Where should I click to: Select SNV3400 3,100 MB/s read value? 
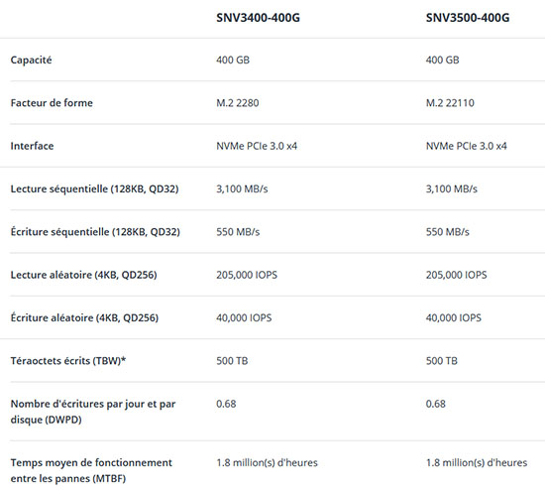click(242, 189)
